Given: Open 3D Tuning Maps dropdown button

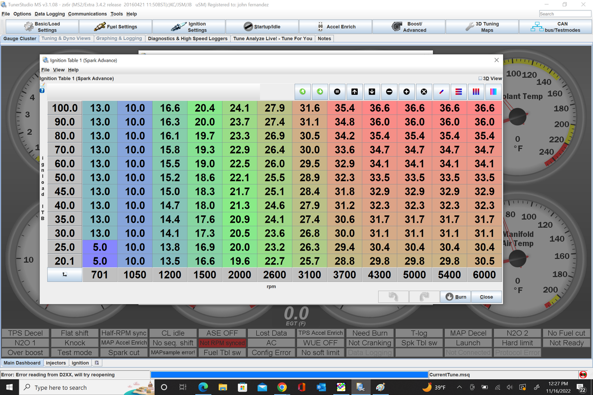Looking at the screenshot, I should [x=482, y=27].
